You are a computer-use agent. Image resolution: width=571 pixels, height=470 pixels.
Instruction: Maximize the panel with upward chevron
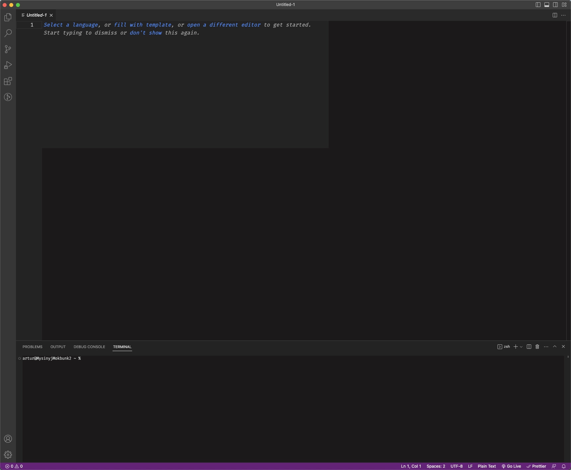point(554,346)
